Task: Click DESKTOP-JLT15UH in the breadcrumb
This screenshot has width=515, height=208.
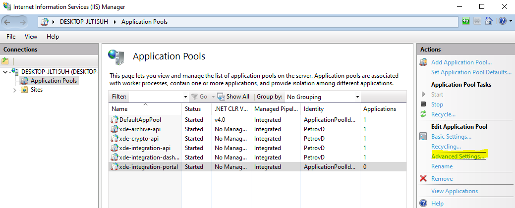Action: [84, 22]
